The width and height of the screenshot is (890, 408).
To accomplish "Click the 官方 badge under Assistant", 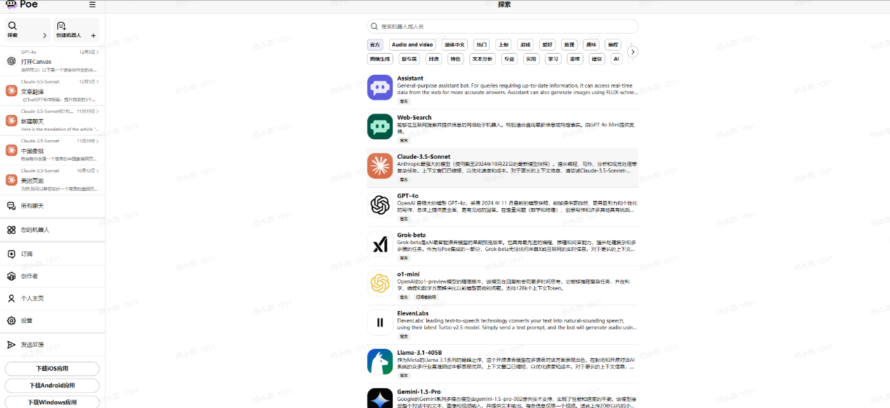I will tap(404, 101).
